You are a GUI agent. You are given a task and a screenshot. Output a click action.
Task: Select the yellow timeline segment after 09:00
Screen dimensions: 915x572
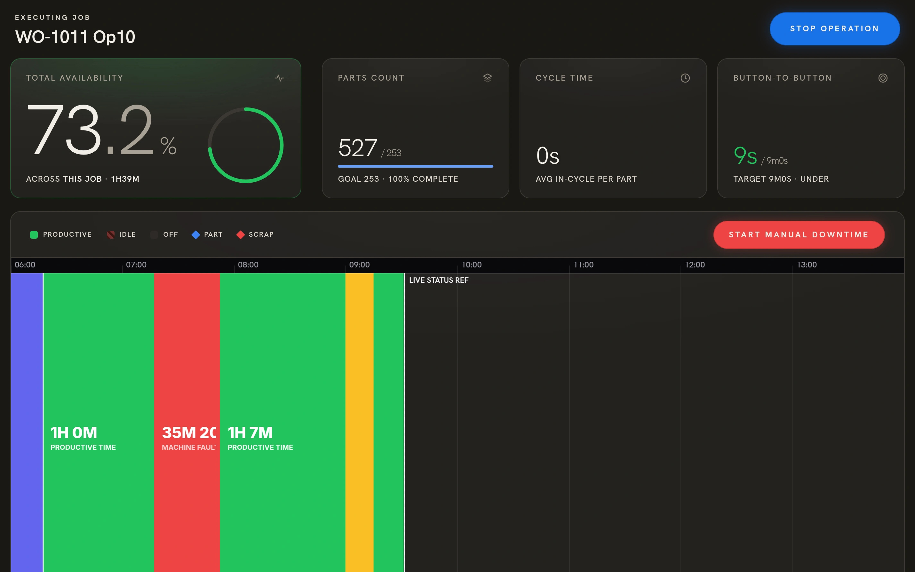tap(359, 422)
